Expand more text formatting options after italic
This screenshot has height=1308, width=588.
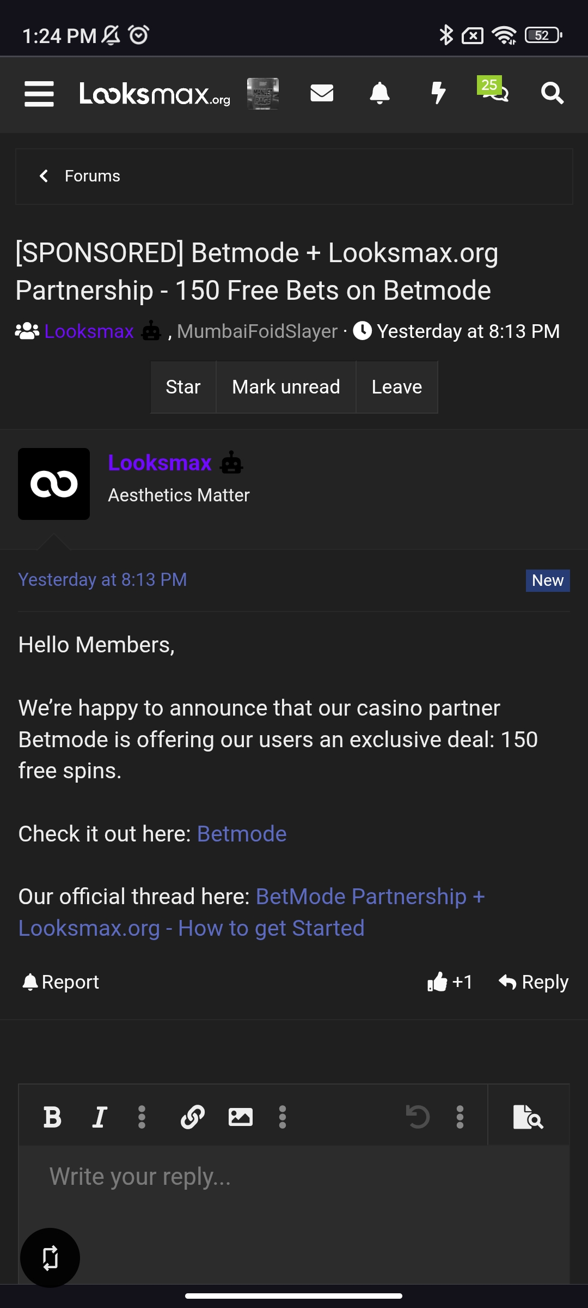pyautogui.click(x=142, y=1117)
